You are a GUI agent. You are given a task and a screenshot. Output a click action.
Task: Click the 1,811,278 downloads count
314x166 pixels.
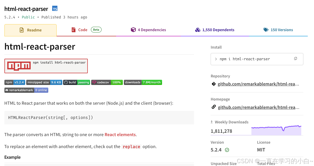point(221,131)
